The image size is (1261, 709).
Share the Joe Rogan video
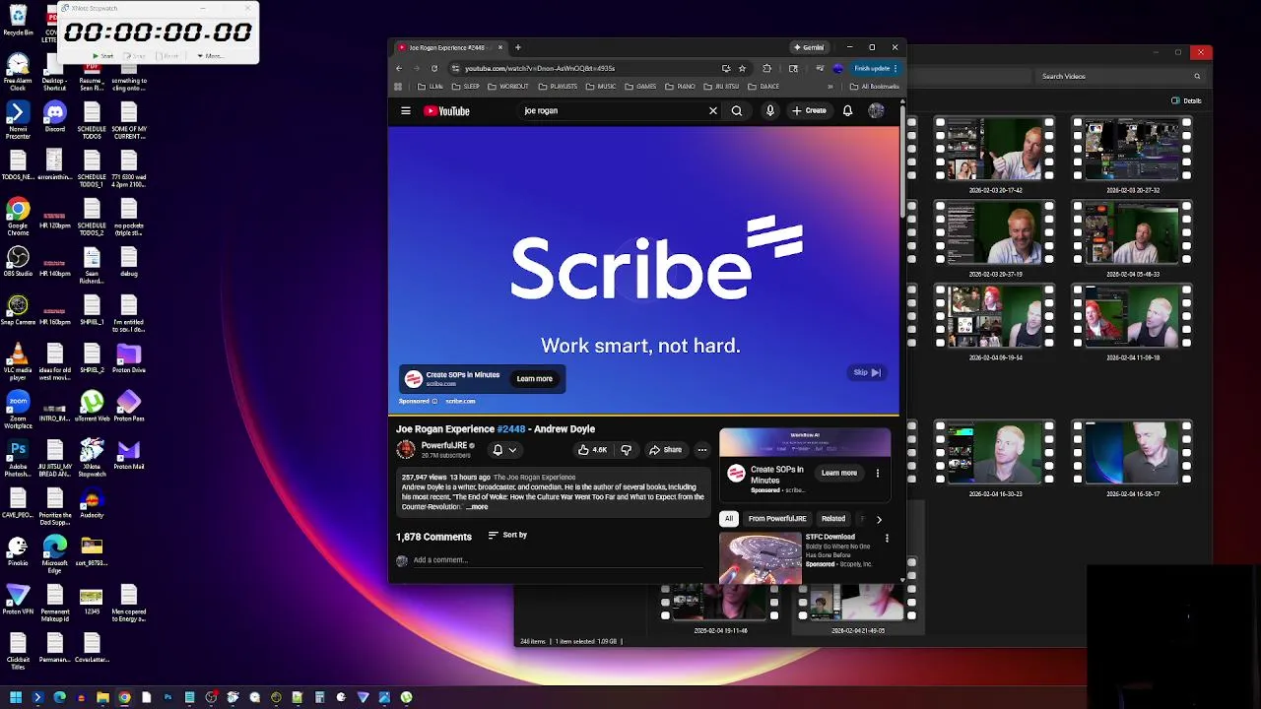[665, 450]
